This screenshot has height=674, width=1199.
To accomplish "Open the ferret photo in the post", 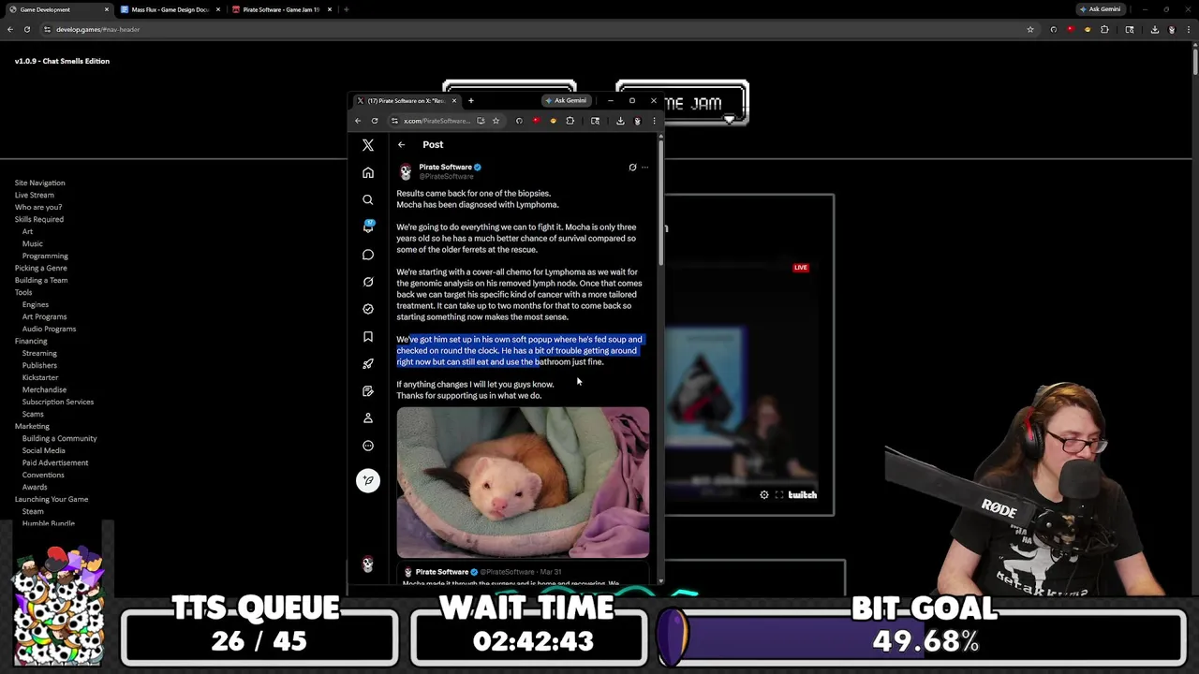I will click(x=523, y=483).
